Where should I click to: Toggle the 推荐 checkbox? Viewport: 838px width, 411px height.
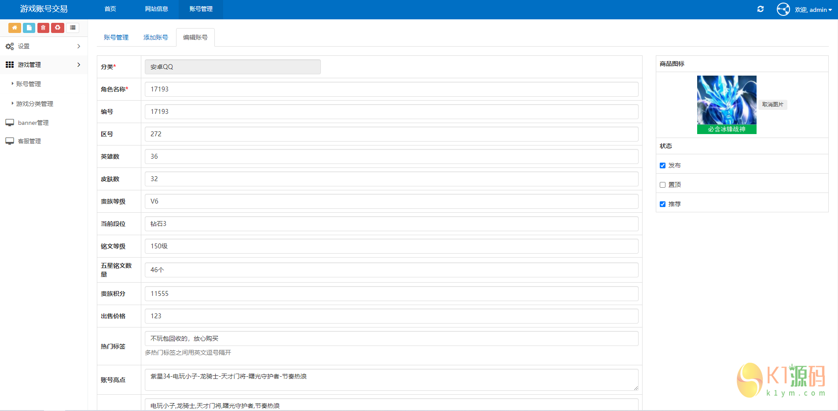(662, 204)
